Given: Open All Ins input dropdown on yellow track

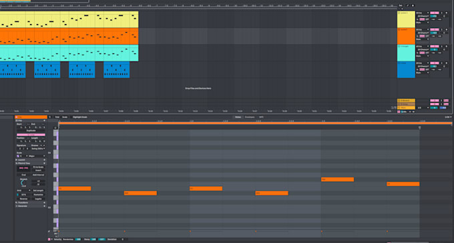Looking at the screenshot, I should tap(423, 13).
